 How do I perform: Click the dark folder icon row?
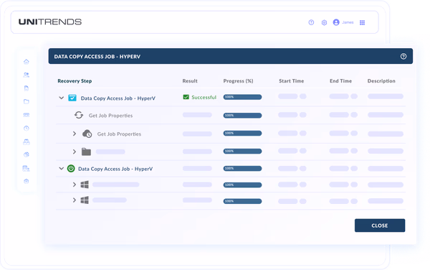(87, 152)
